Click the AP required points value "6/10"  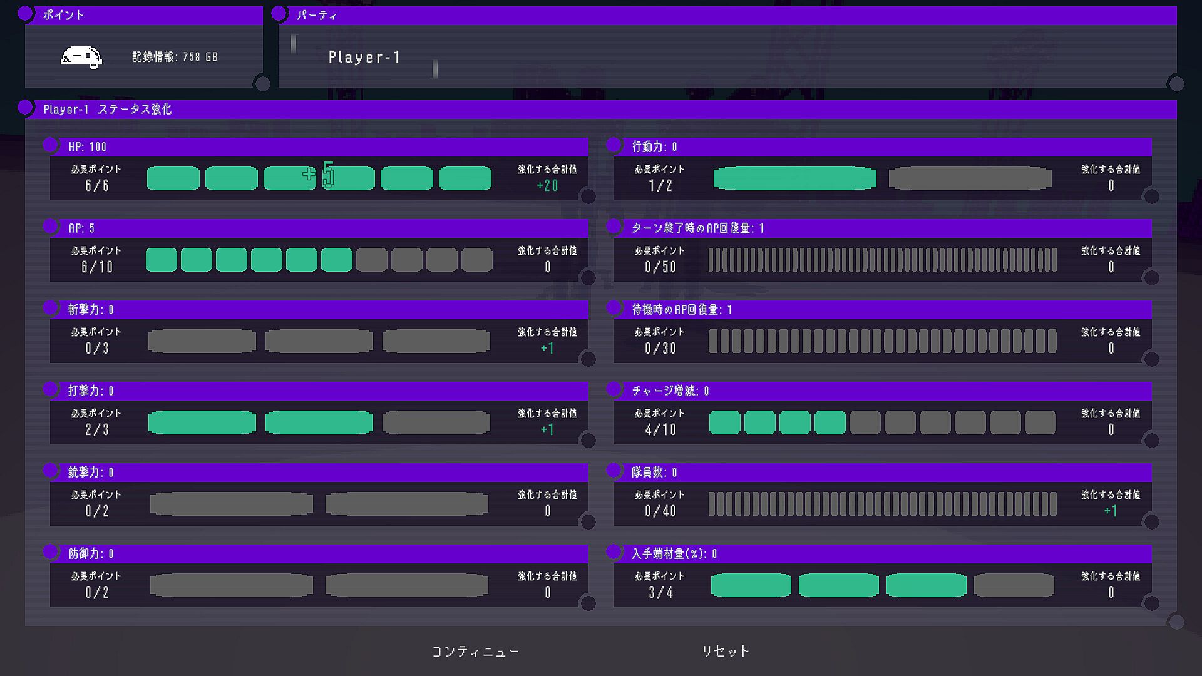click(x=97, y=267)
